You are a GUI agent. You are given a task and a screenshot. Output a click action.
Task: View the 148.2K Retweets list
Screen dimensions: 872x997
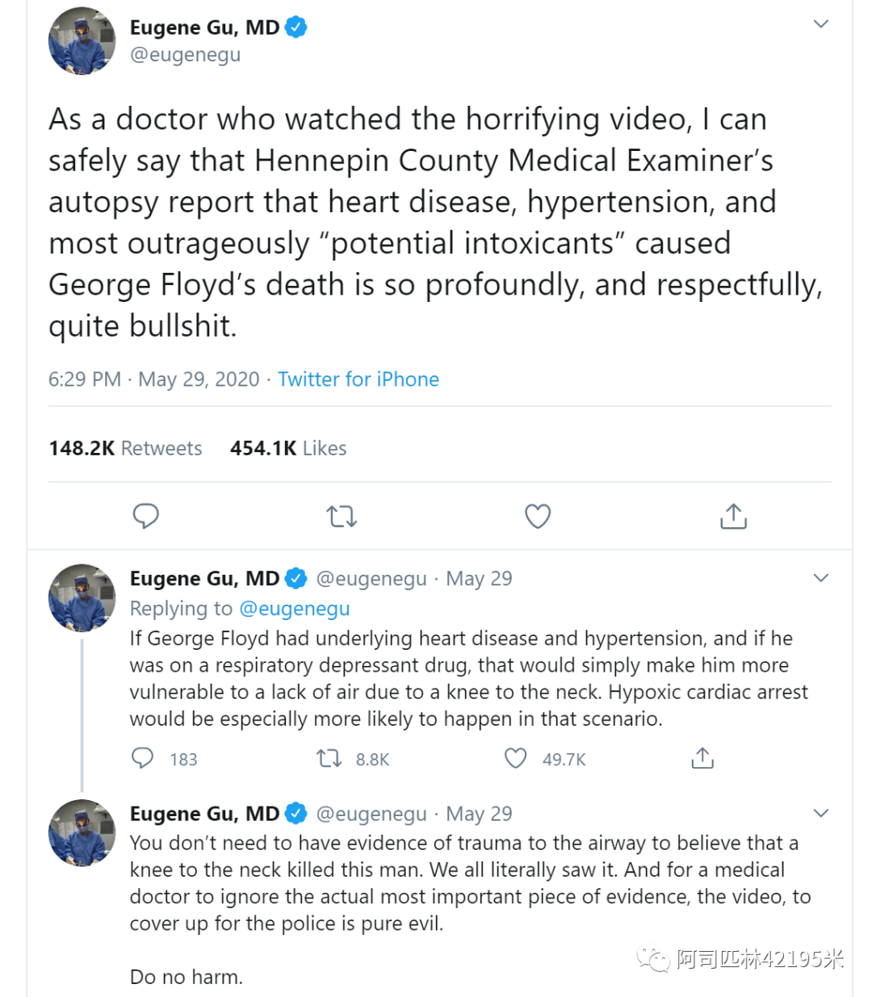125,448
